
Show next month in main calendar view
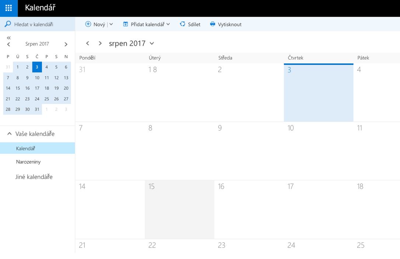point(100,43)
